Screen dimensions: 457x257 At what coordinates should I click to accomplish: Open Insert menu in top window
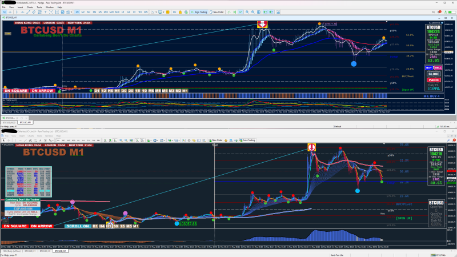(21, 7)
